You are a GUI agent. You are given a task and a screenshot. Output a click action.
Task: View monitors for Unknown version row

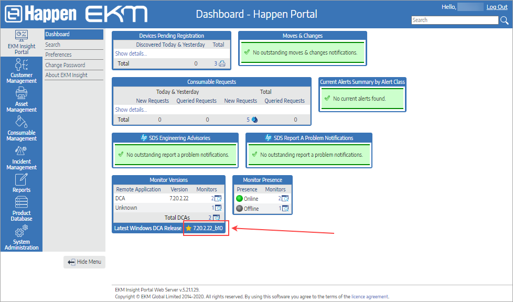point(218,208)
